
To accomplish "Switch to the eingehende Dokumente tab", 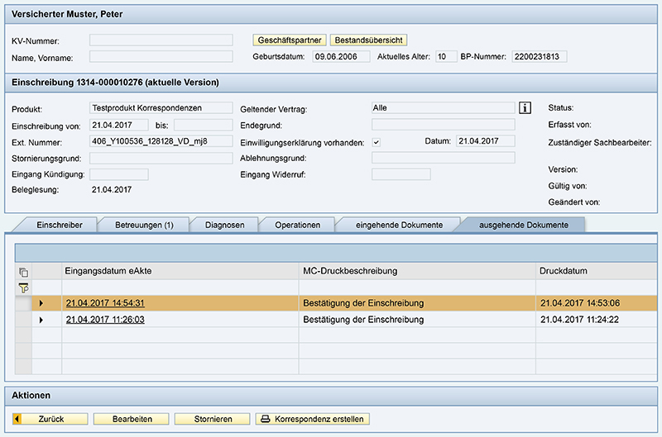I will pos(400,225).
